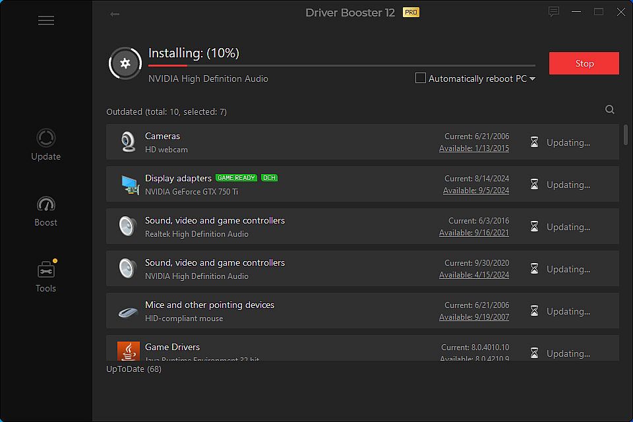Click the search magnifier icon
Screen dimensions: 633x422
click(610, 110)
